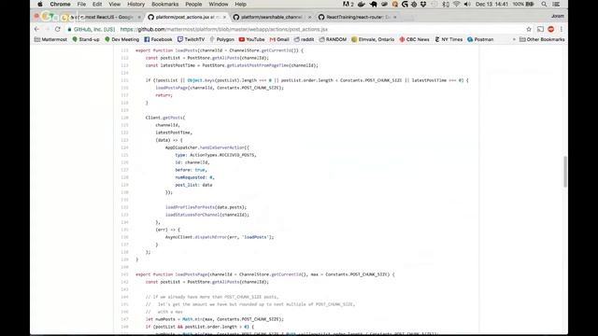This screenshot has height=336, width=598.
Task: Click the volume speaker menu bar icon
Action: coord(467,4)
